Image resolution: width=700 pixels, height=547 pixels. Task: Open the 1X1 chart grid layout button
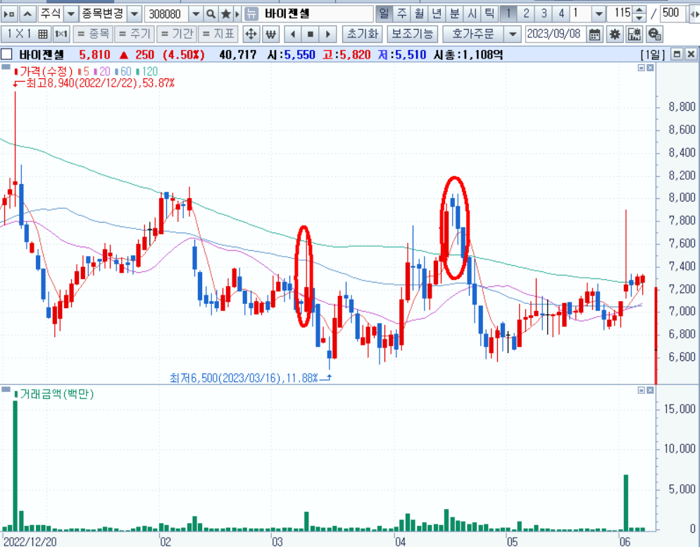pos(26,34)
